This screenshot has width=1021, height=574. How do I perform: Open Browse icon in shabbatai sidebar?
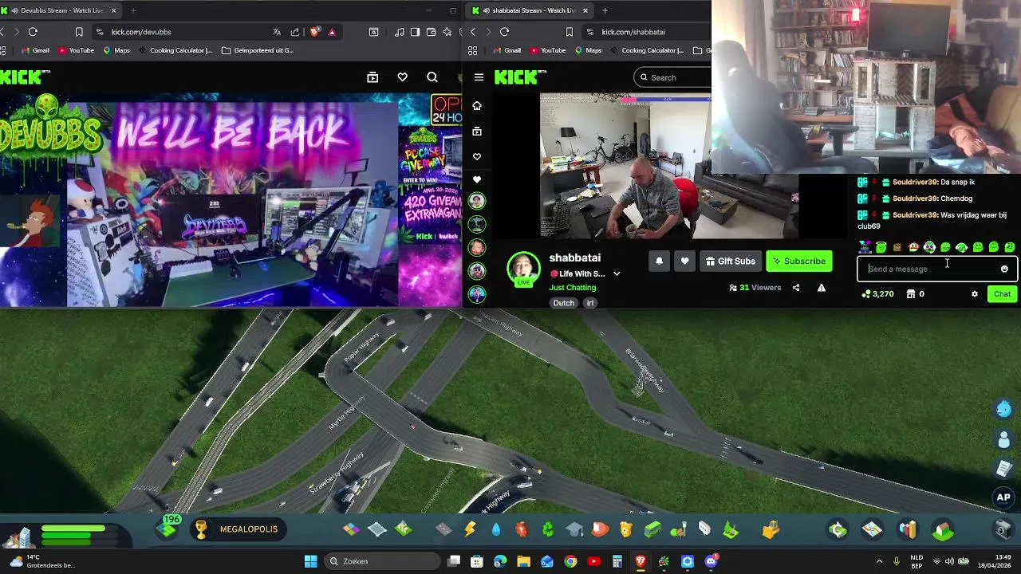pyautogui.click(x=477, y=132)
